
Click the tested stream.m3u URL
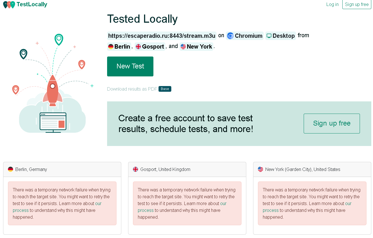pyautogui.click(x=162, y=36)
